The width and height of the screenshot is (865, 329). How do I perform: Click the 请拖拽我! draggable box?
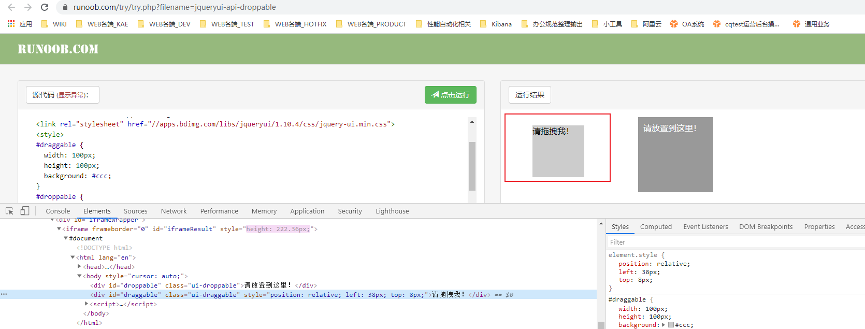[558, 151]
